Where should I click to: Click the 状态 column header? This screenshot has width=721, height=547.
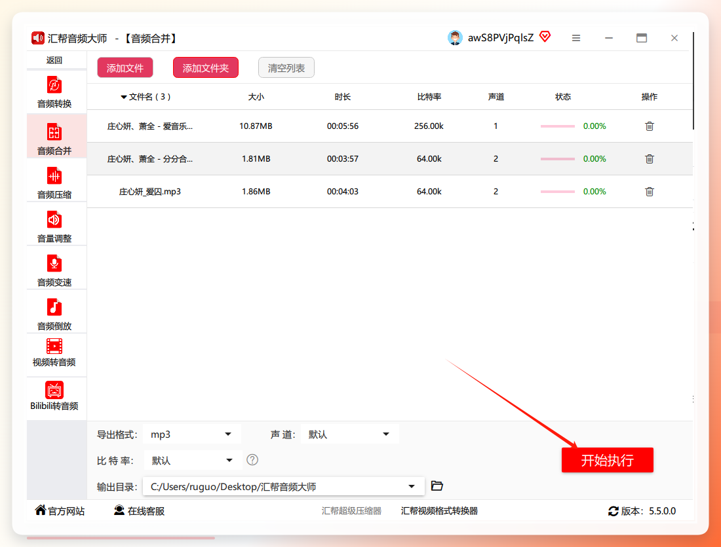(x=563, y=97)
